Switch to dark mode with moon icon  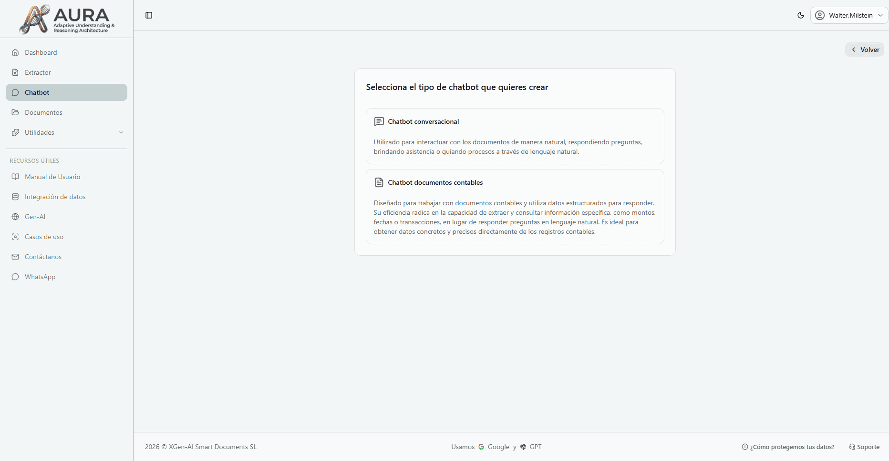(801, 15)
